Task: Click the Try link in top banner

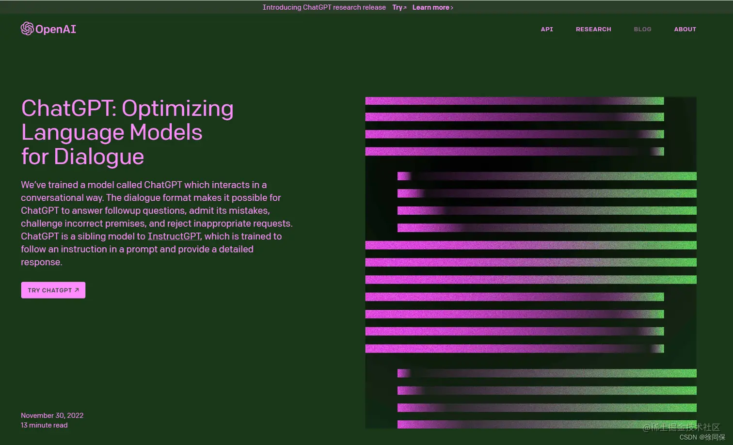Action: [399, 7]
